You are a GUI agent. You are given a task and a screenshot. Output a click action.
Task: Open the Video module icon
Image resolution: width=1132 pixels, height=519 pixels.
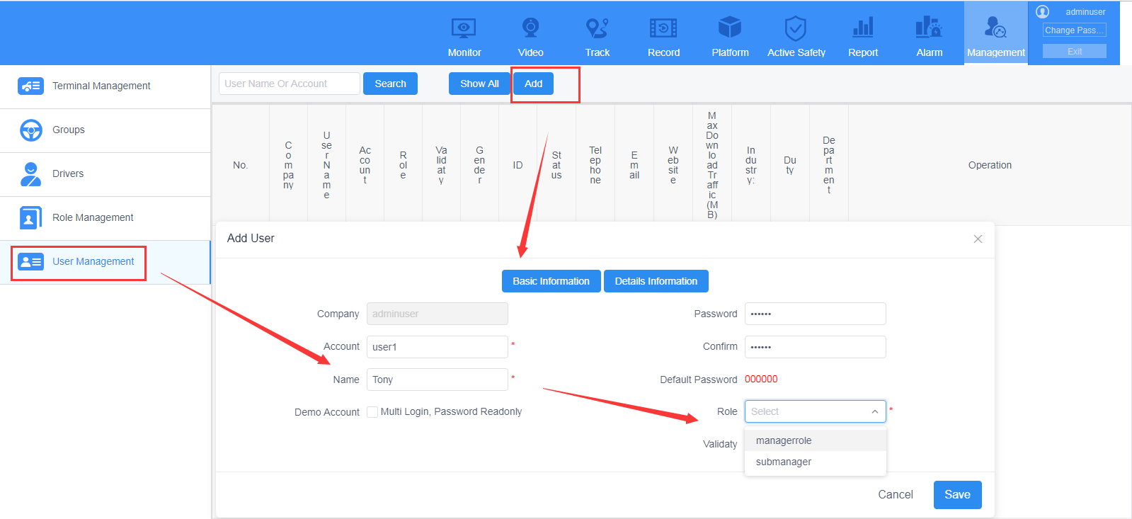coord(530,28)
